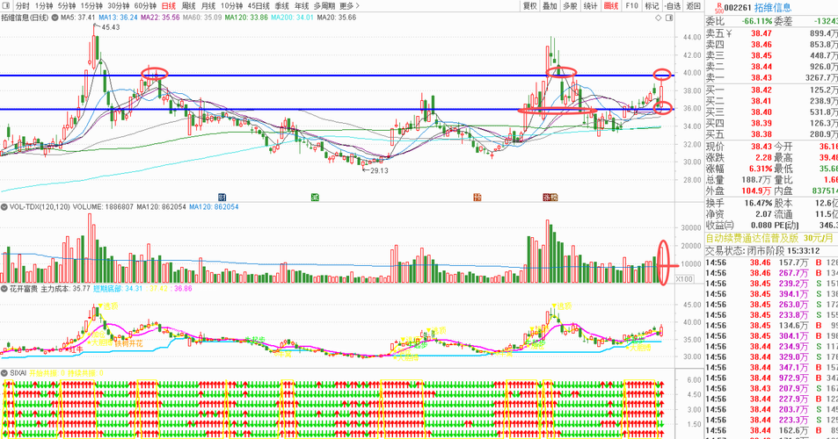The image size is (838, 439).
Task: Switch to the 30分钟 period tab
Action: [119, 6]
